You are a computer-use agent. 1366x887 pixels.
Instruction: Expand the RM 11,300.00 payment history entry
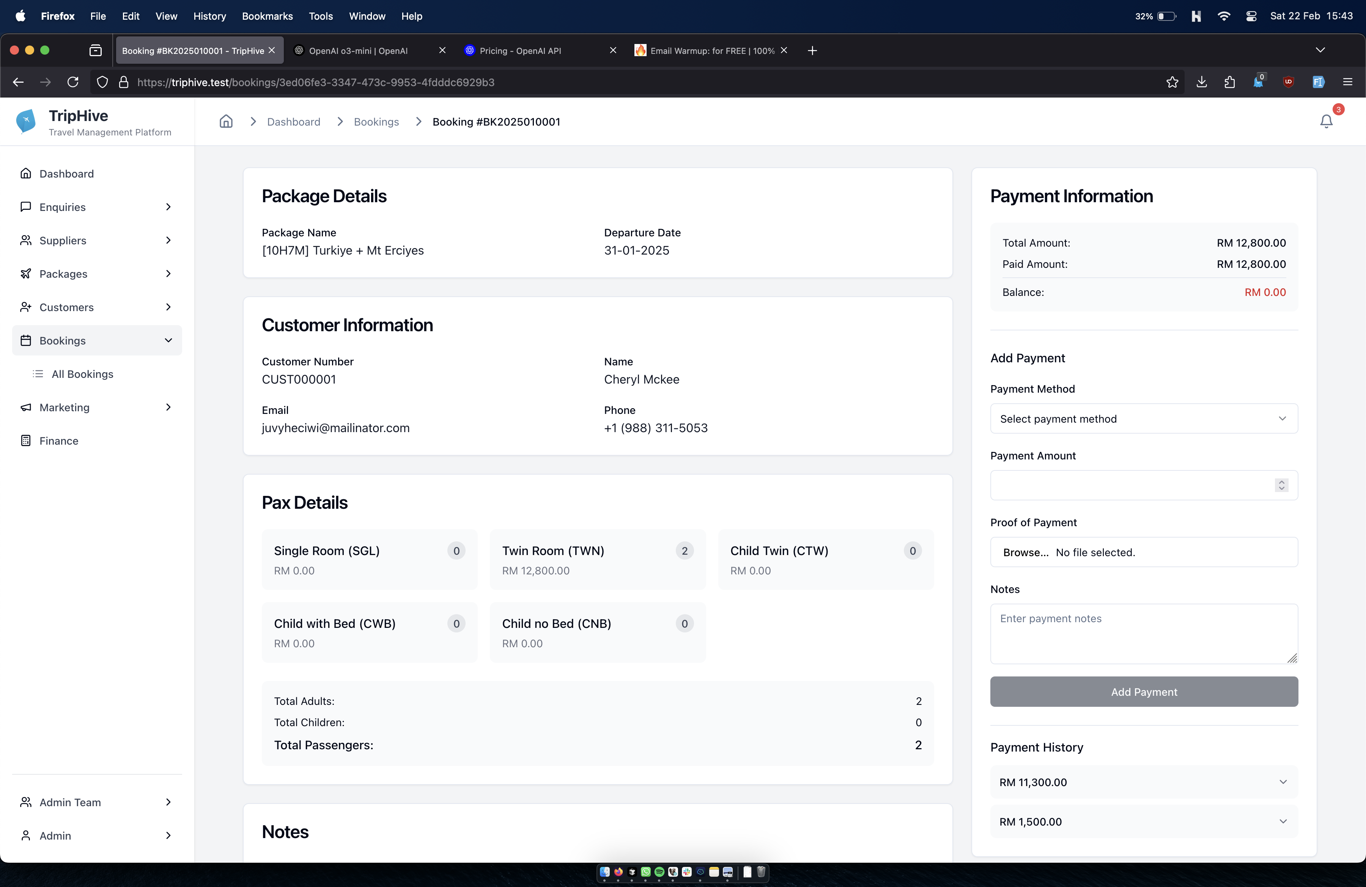(x=1143, y=782)
